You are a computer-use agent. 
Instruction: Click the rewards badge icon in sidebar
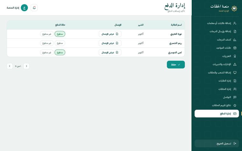(235, 56)
